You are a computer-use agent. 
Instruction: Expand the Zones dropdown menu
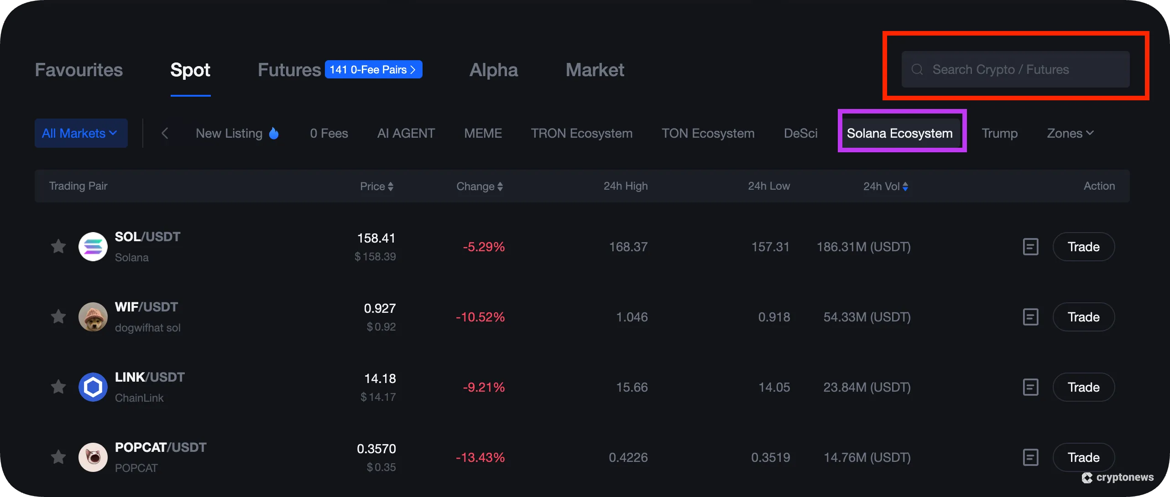point(1070,133)
